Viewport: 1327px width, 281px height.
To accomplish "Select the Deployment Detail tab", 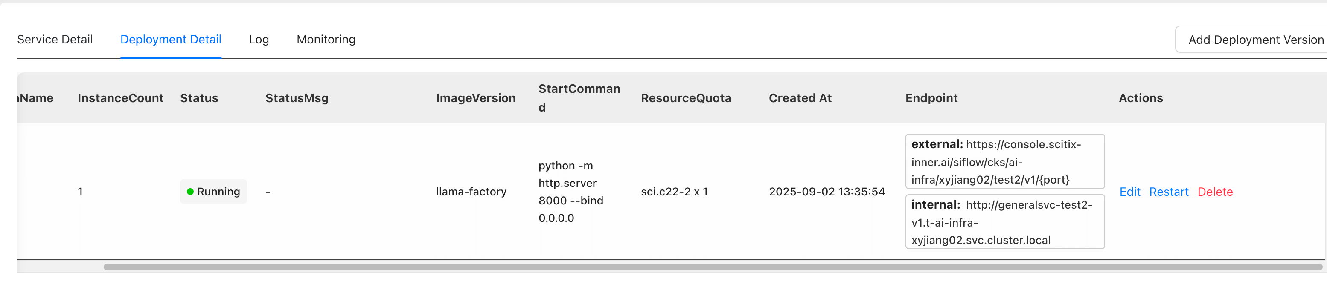I will click(x=171, y=40).
